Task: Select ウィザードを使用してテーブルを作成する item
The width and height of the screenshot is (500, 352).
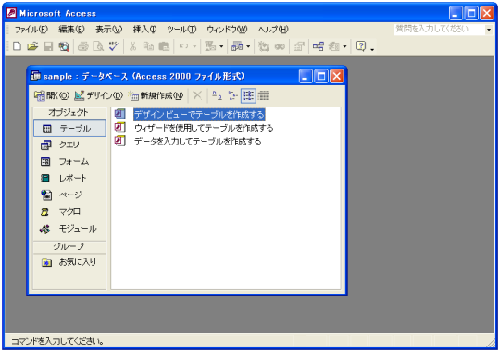Action: tap(204, 128)
